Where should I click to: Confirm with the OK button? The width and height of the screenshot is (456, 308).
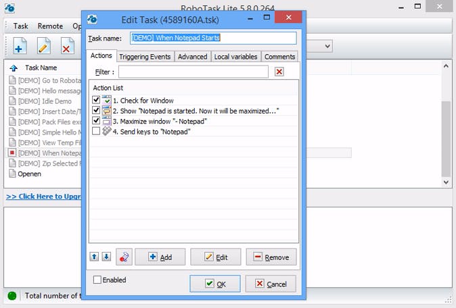215,284
